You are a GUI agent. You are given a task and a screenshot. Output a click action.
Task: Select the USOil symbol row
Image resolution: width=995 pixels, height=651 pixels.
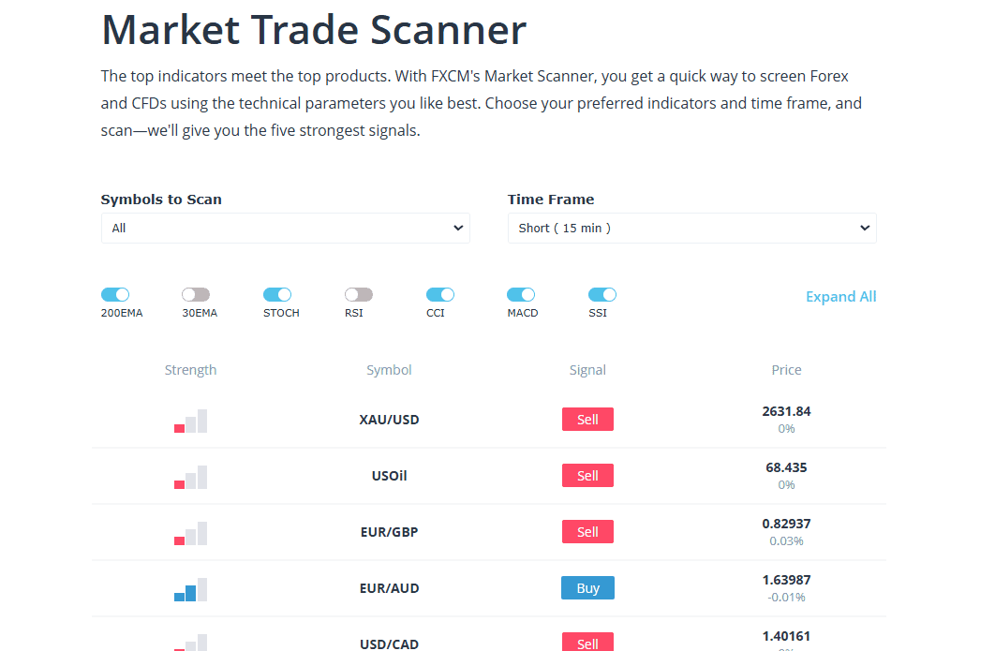tap(389, 475)
